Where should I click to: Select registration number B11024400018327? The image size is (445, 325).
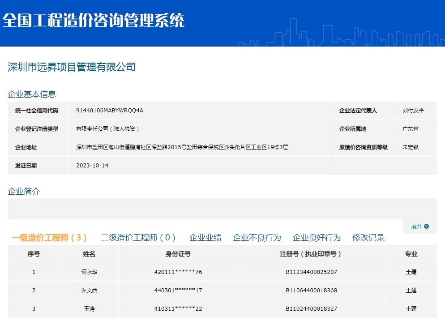click(x=311, y=309)
